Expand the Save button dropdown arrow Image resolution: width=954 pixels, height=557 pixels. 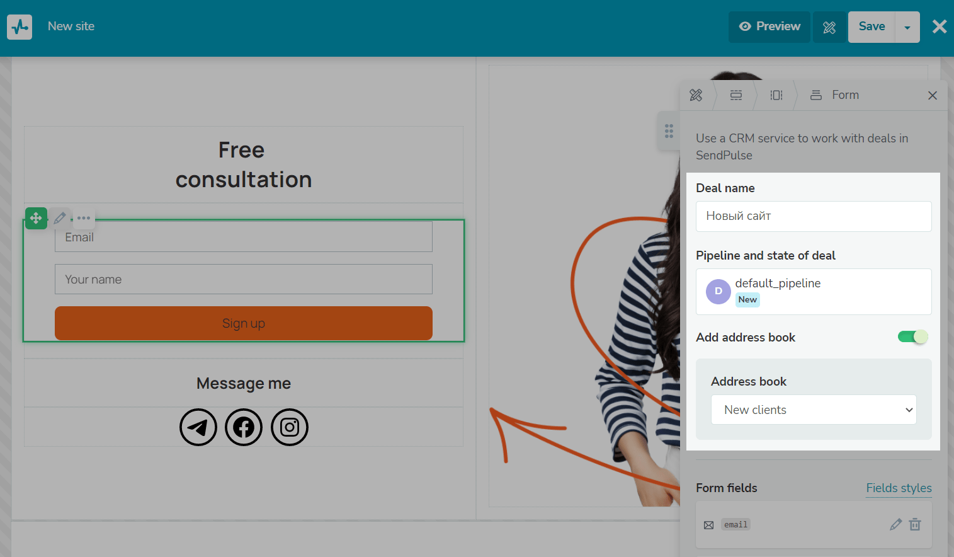tap(907, 27)
